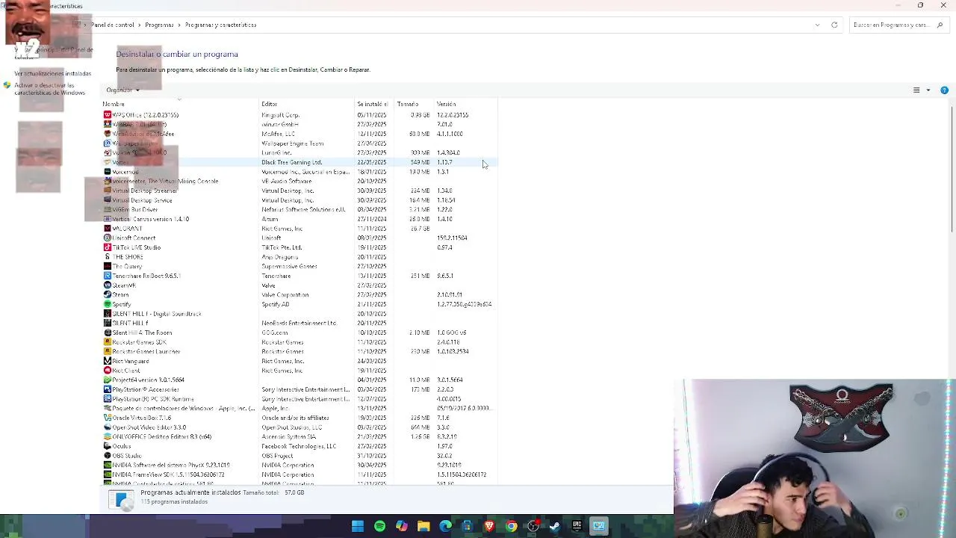Sort by Editor column header

coord(306,104)
